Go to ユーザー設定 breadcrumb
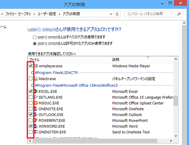 [x=46, y=14]
